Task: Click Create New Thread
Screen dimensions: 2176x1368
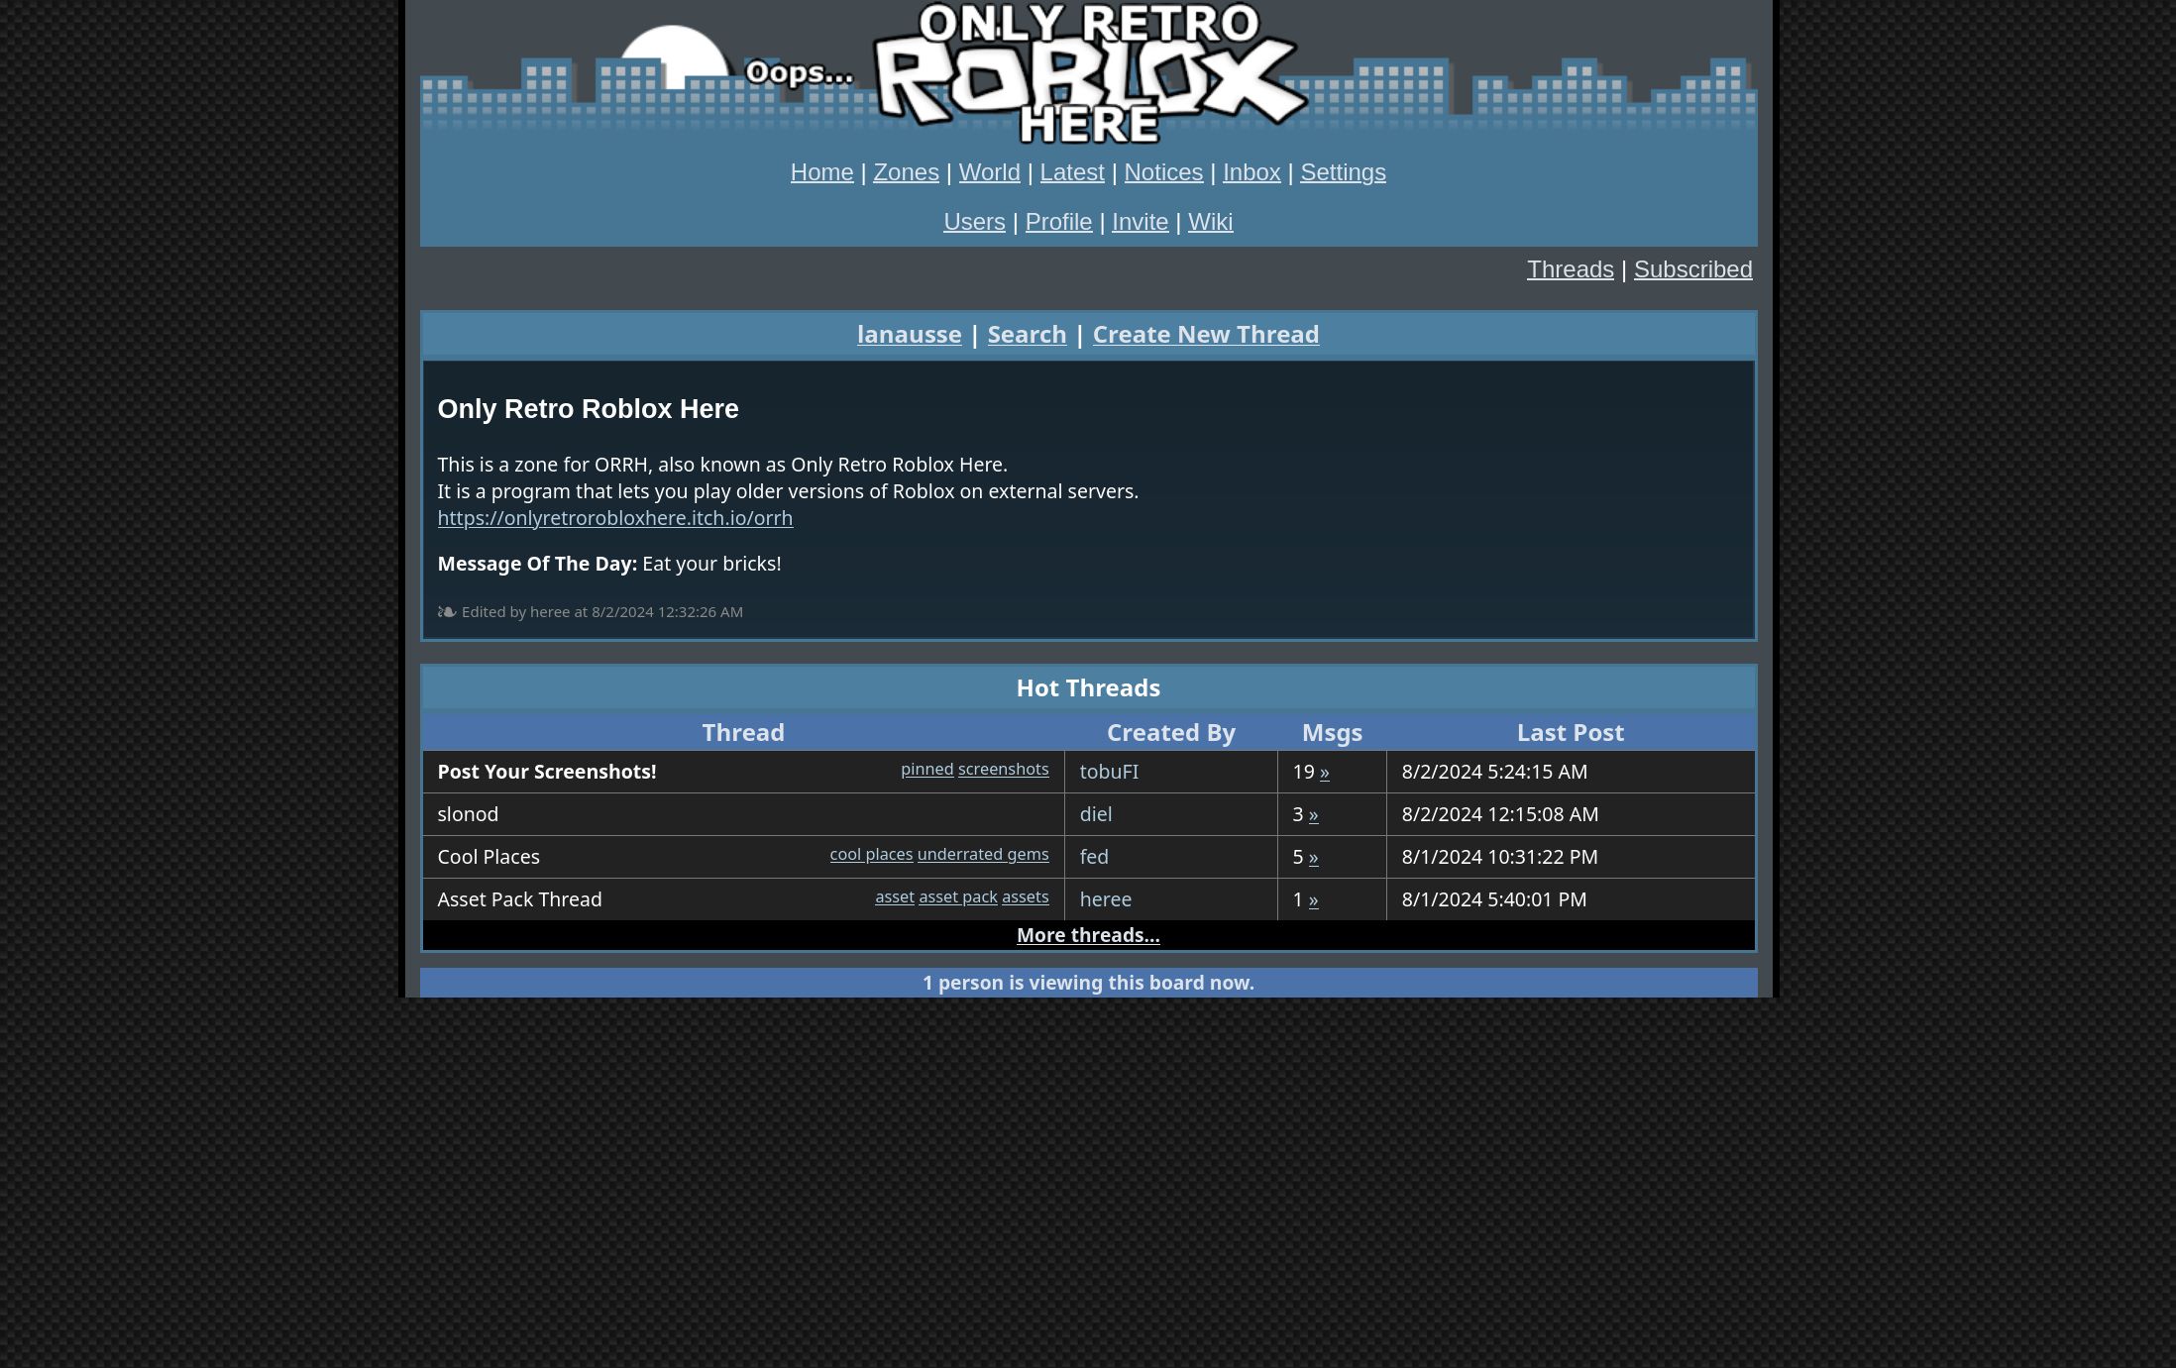Action: 1205,335
